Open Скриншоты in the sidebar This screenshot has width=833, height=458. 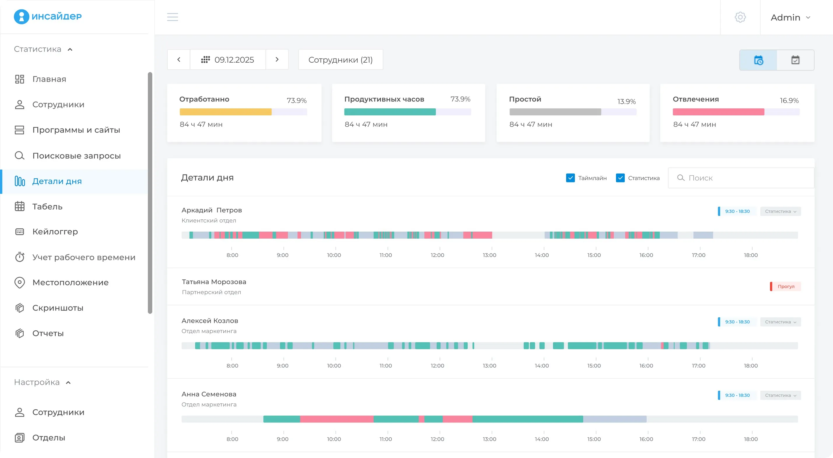point(57,308)
